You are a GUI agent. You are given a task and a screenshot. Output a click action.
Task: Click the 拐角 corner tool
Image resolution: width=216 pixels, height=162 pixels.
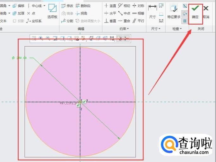click(x=81, y=13)
